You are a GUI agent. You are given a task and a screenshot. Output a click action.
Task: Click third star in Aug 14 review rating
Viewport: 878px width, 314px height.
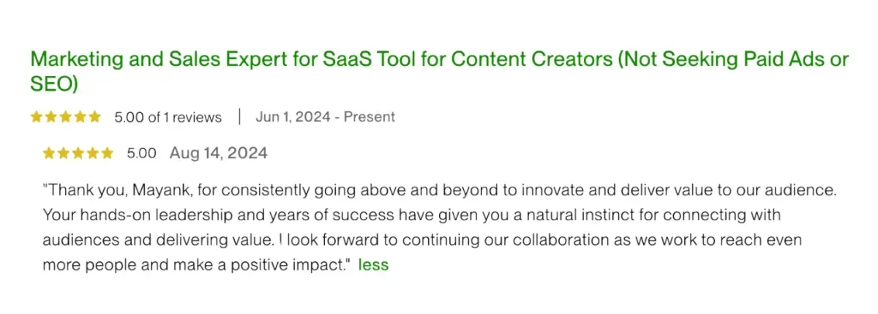78,153
